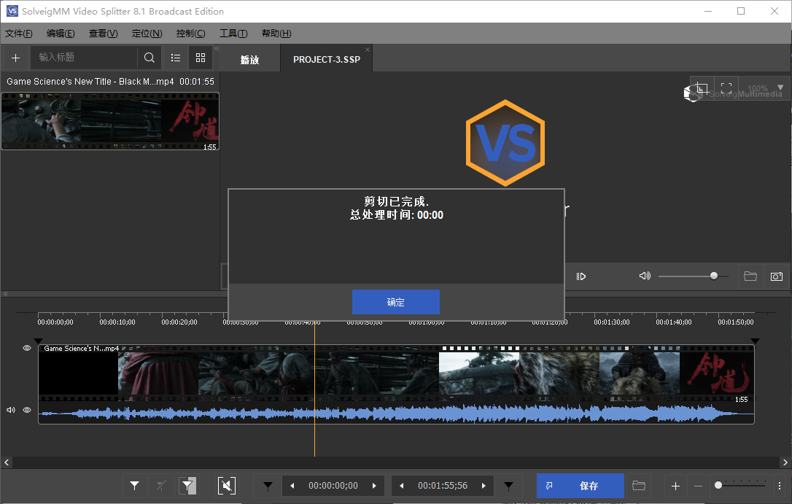Click the crop icon in preview

[701, 88]
